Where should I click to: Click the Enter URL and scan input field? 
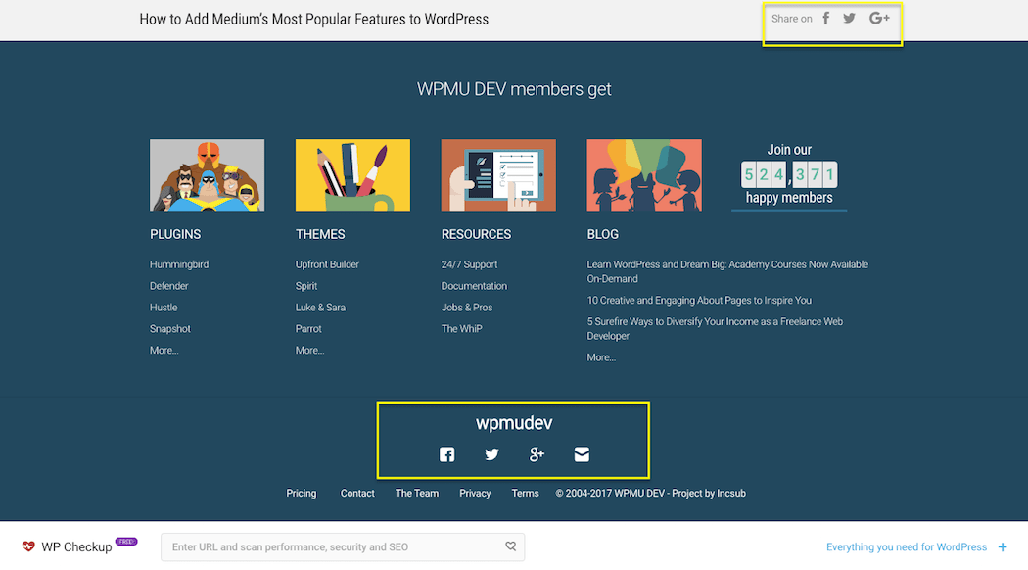coord(343,547)
